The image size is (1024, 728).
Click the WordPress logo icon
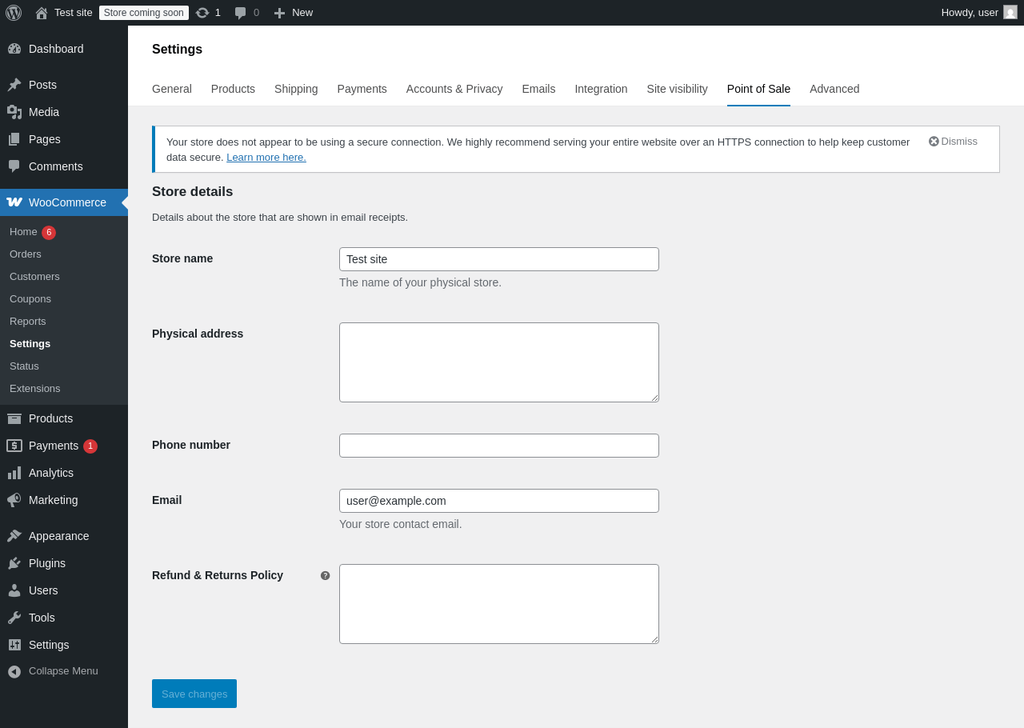point(14,13)
